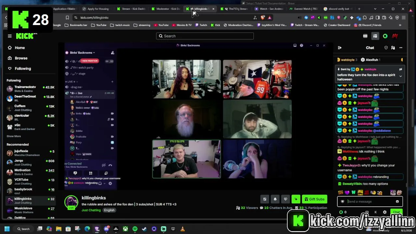Collapse the chat panel arrow icon
Viewport: 416px width, 234px height.
coord(340,48)
